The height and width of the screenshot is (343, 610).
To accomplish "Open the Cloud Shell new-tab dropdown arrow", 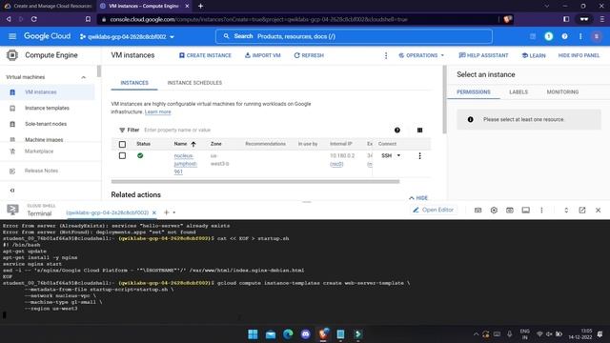I will pos(174,212).
